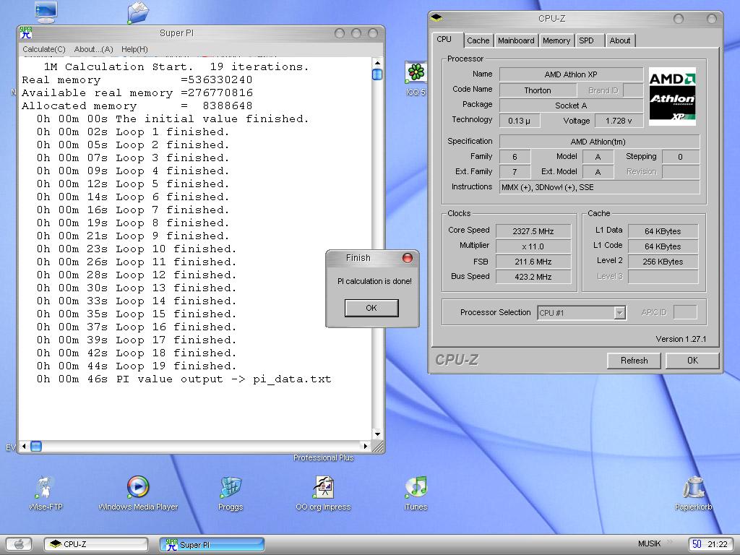This screenshot has height=555, width=740.
Task: Switch to the Memory tab
Action: click(x=556, y=40)
